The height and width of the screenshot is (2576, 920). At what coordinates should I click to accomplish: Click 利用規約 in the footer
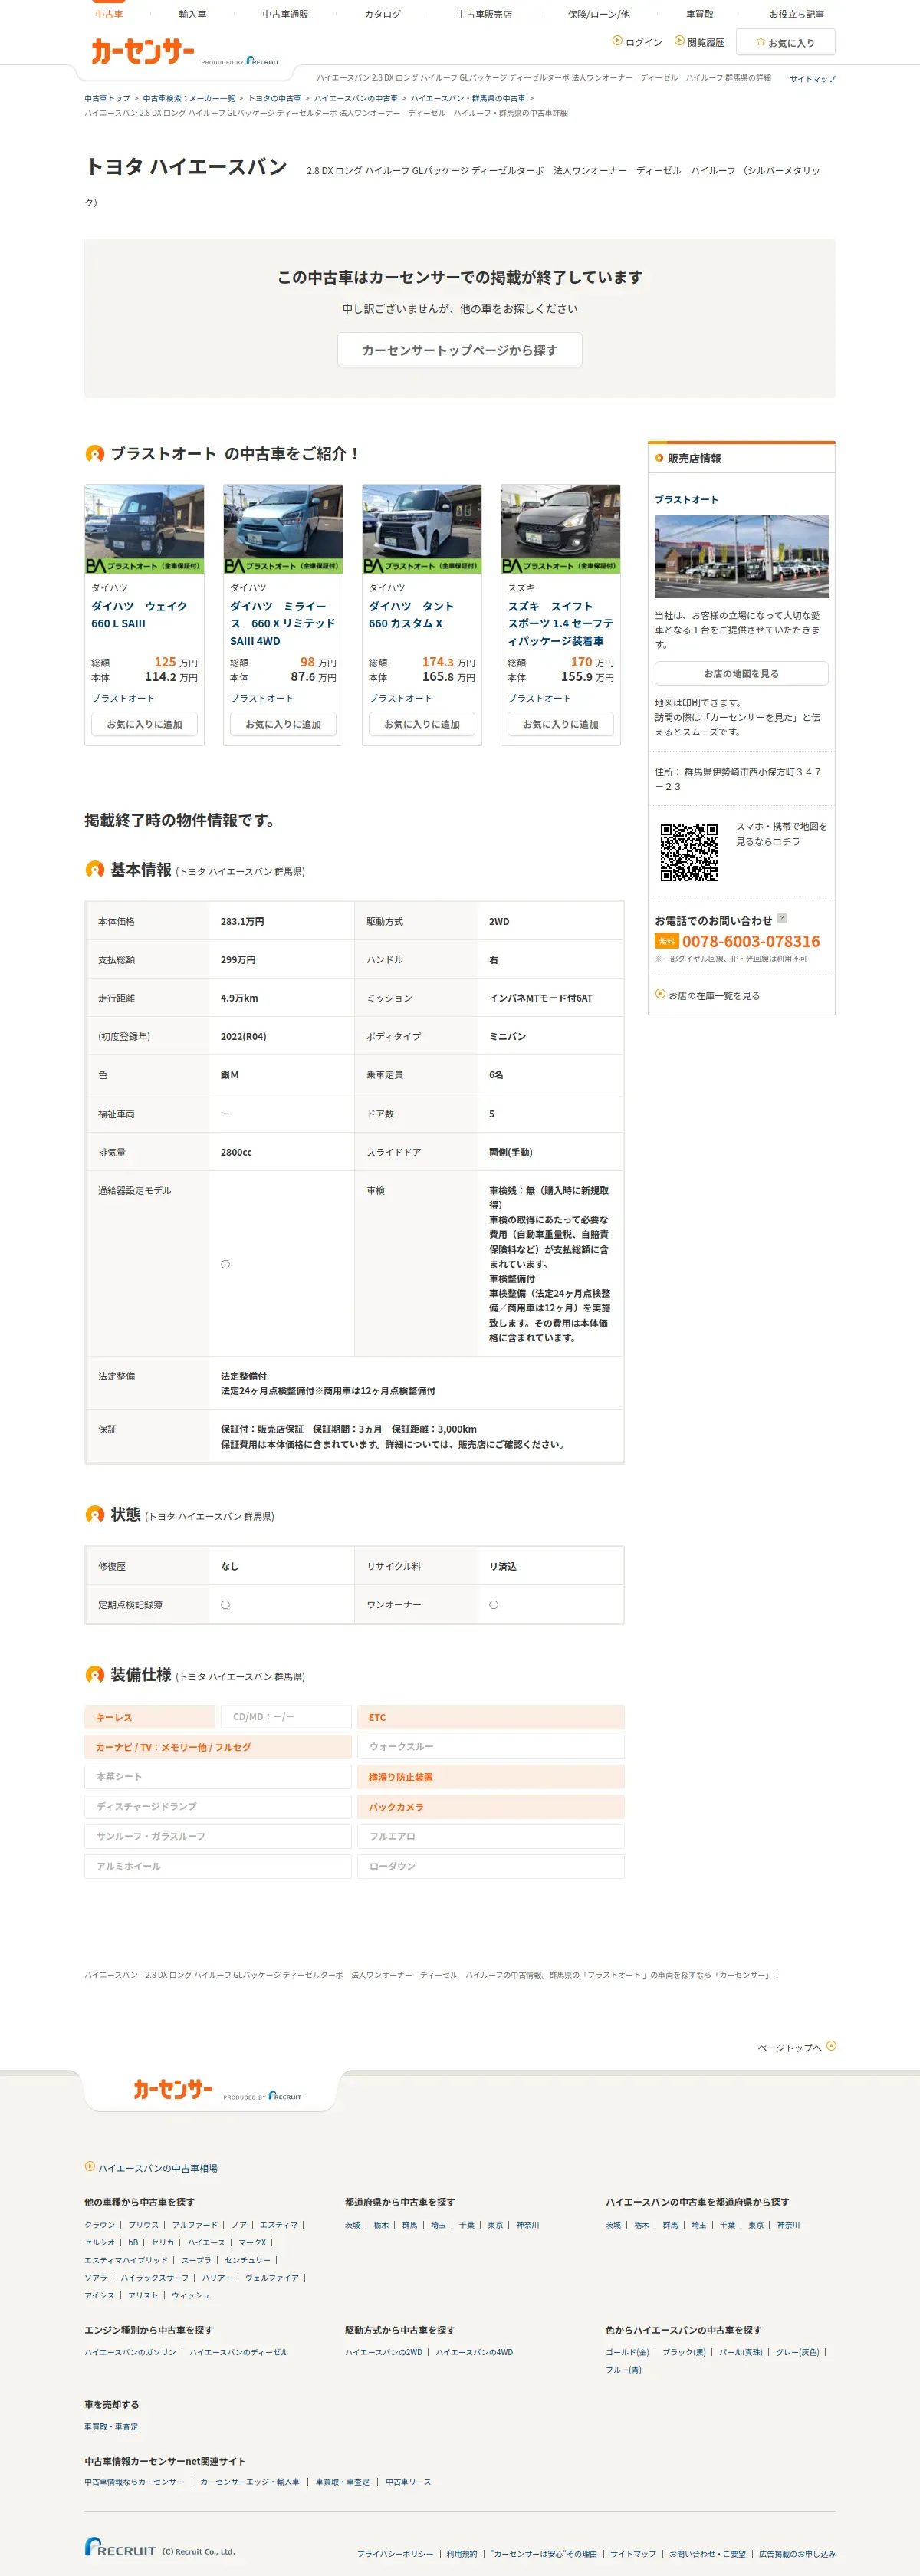462,2553
